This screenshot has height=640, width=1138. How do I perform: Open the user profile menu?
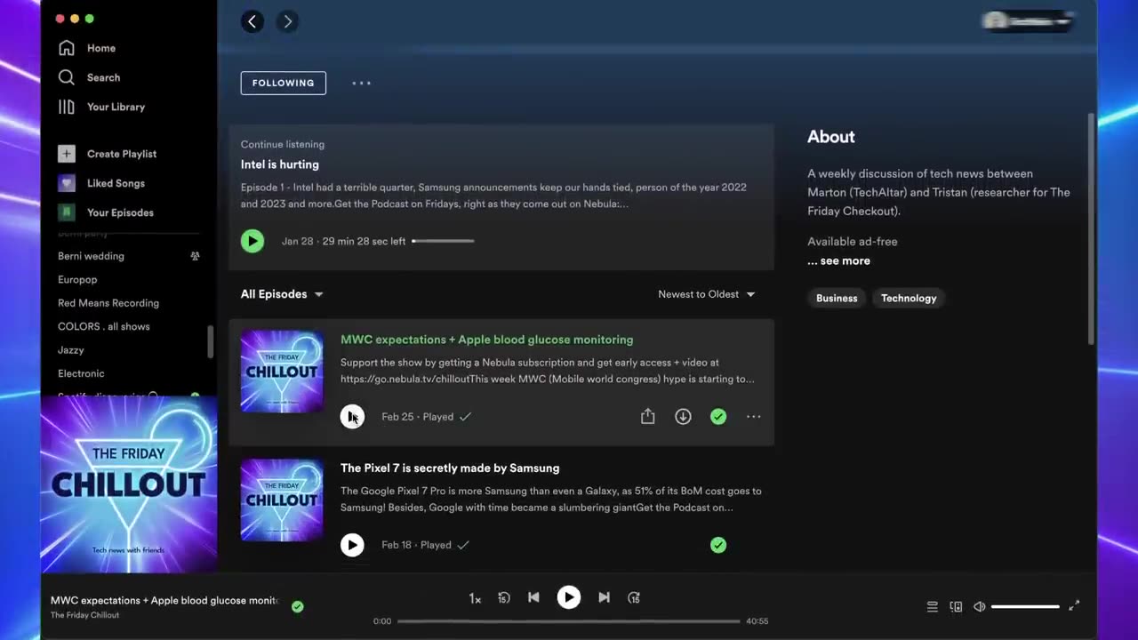[x=1028, y=21]
